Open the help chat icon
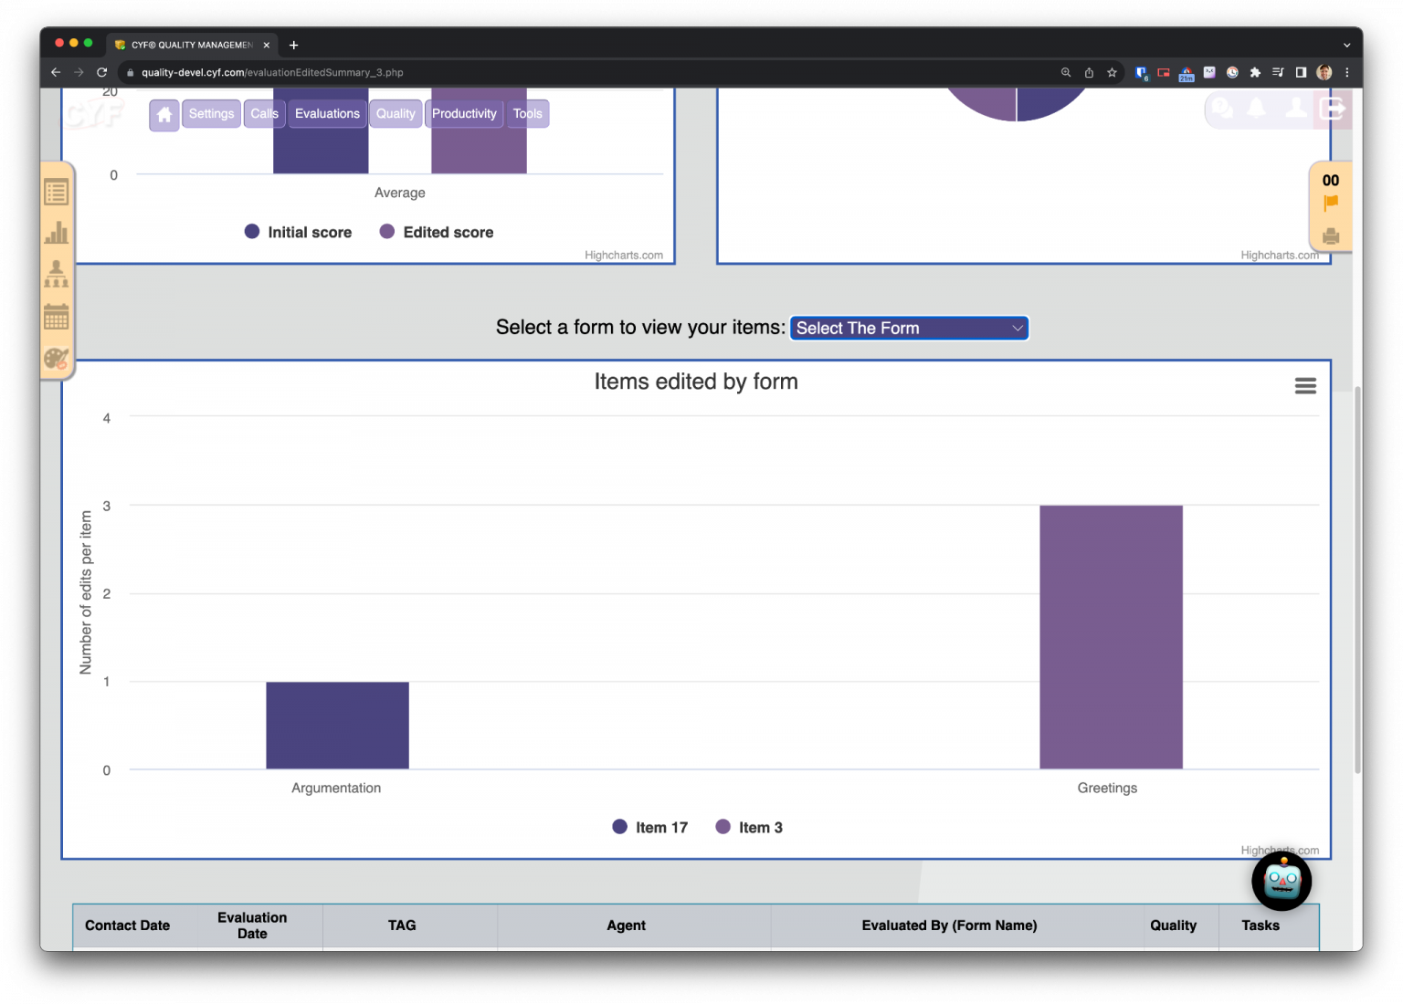The image size is (1403, 1004). (x=1222, y=110)
